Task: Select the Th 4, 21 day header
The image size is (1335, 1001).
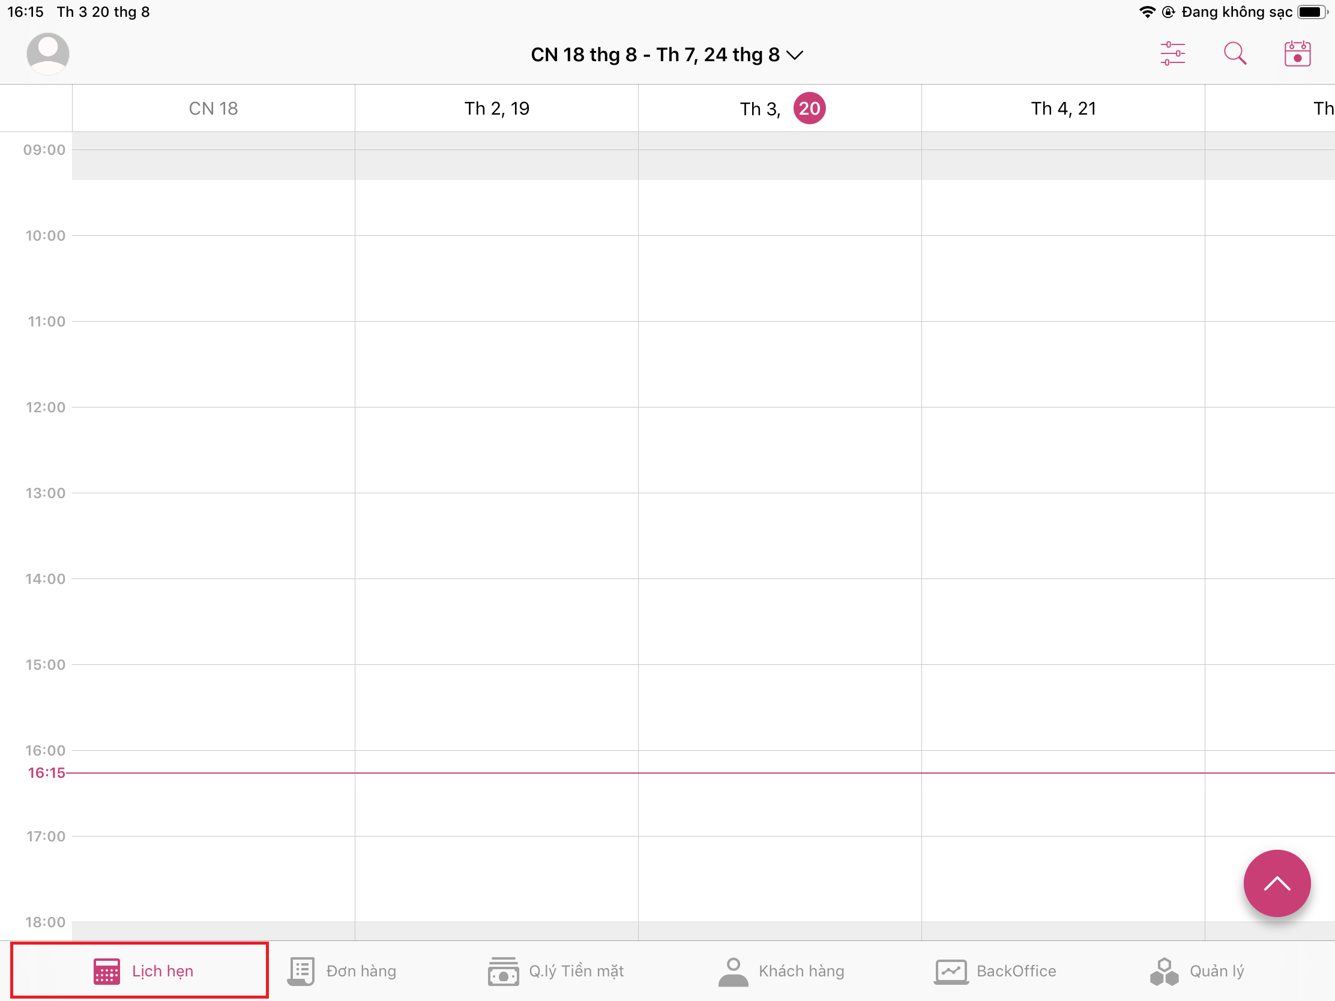Action: point(1063,109)
